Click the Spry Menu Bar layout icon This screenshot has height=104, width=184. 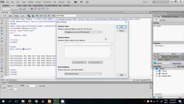pyautogui.click(x=32, y=9)
